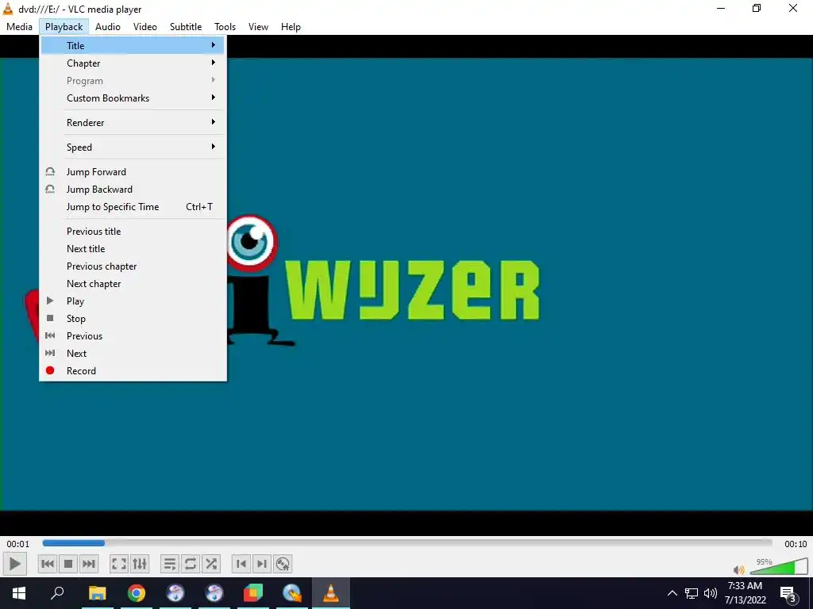813x609 pixels.
Task: Toggle loop mode button
Action: coord(191,564)
